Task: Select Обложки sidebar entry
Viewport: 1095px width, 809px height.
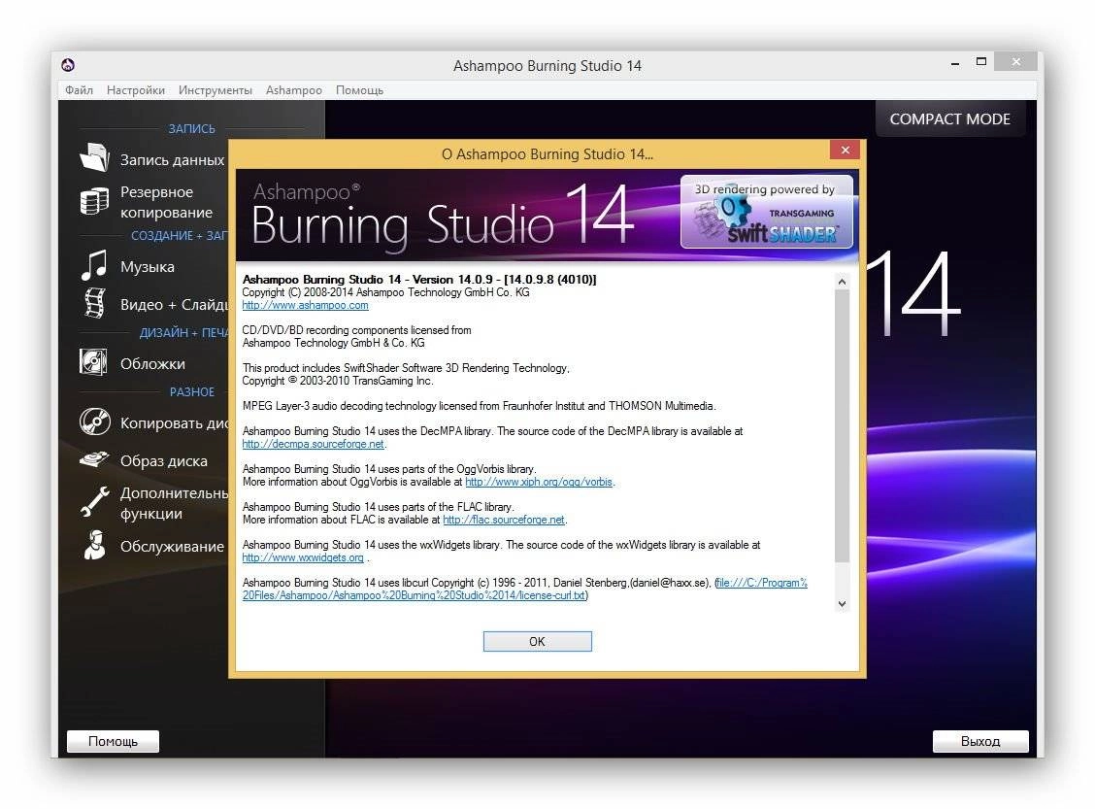Action: tap(153, 363)
